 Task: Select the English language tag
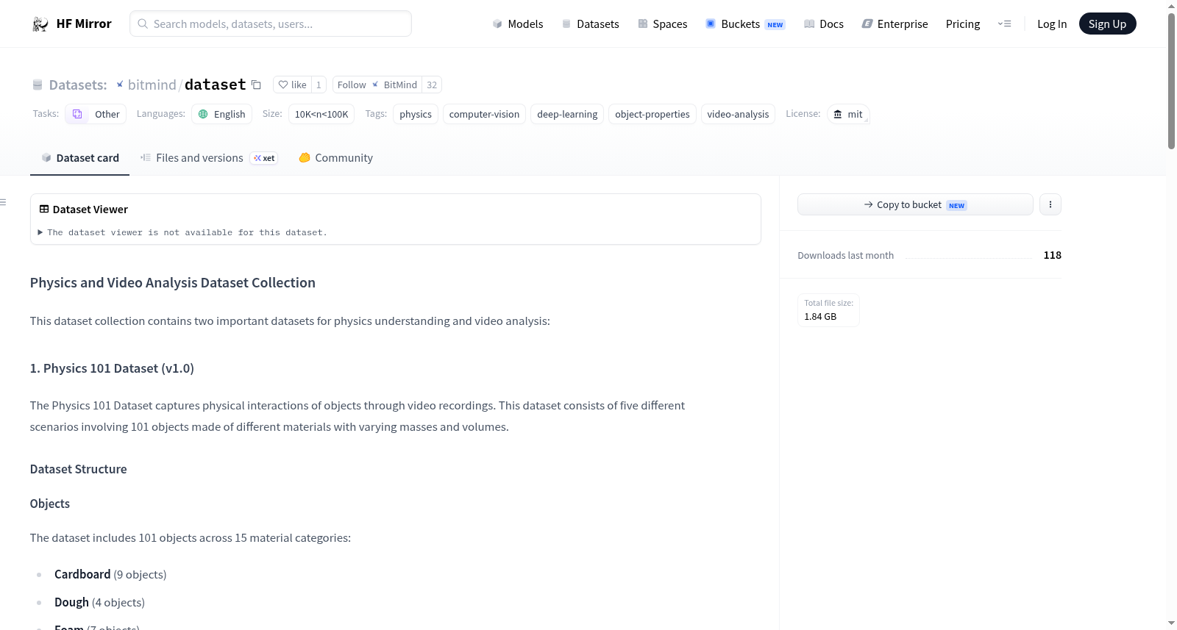pos(221,114)
